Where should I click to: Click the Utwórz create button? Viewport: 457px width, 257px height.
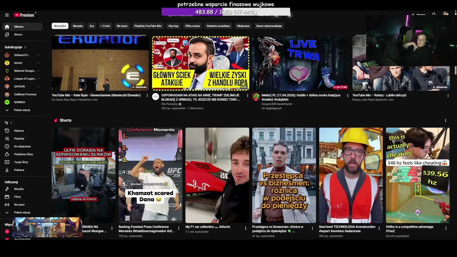pos(418,15)
